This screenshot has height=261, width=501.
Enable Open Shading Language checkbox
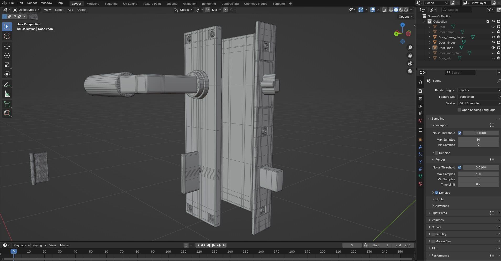459,110
